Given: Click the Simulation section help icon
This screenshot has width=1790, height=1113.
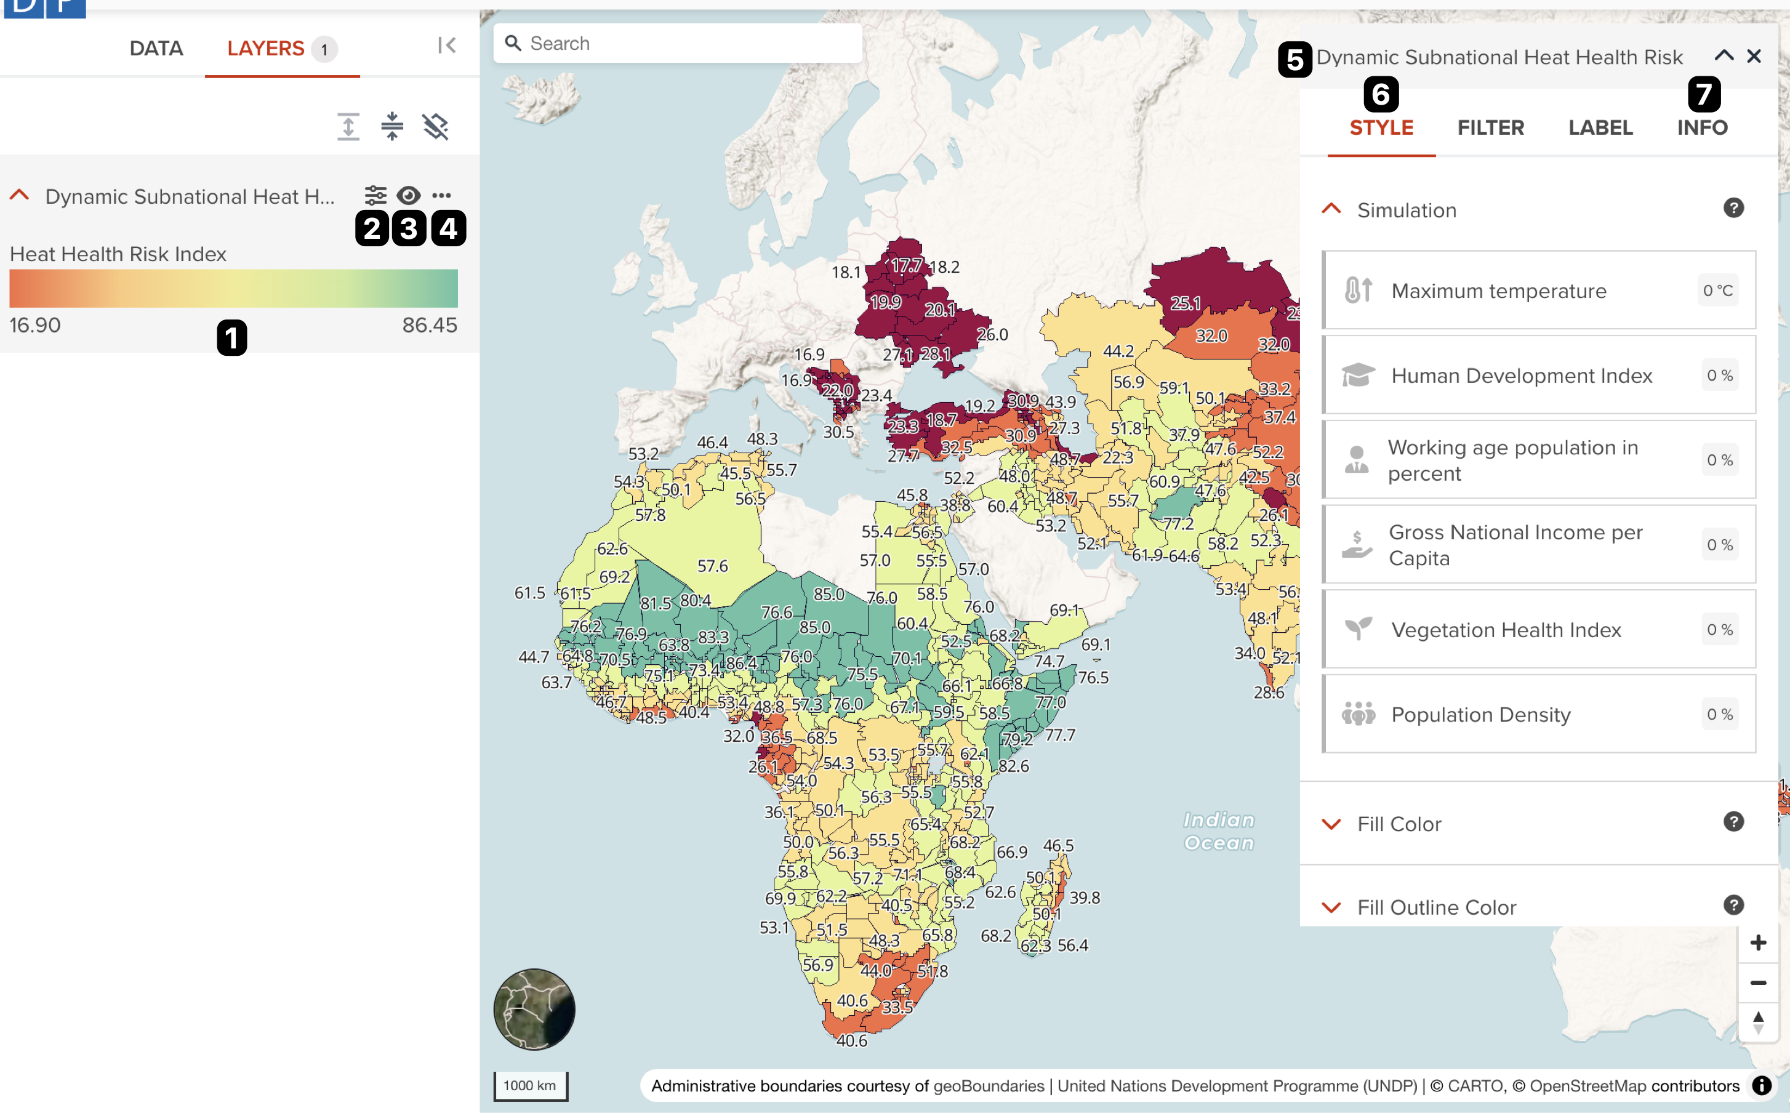Looking at the screenshot, I should tap(1734, 208).
